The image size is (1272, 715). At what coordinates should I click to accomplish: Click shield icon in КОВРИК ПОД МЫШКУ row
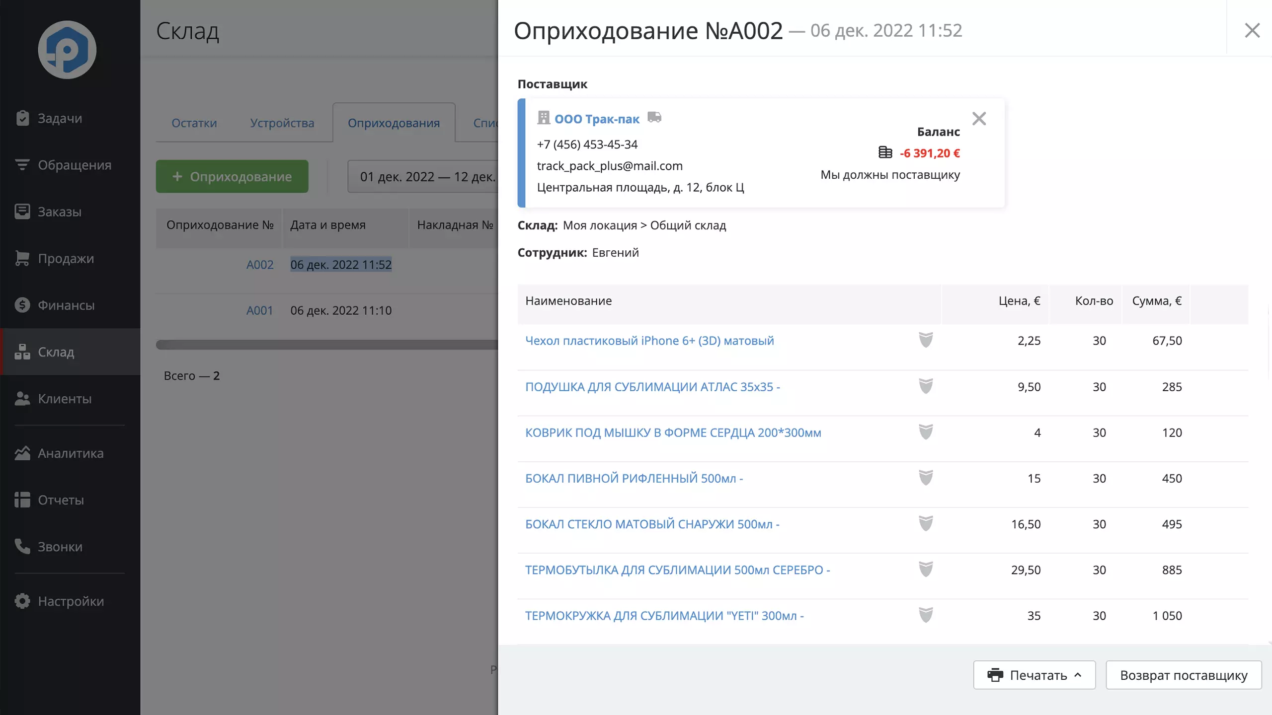(926, 432)
